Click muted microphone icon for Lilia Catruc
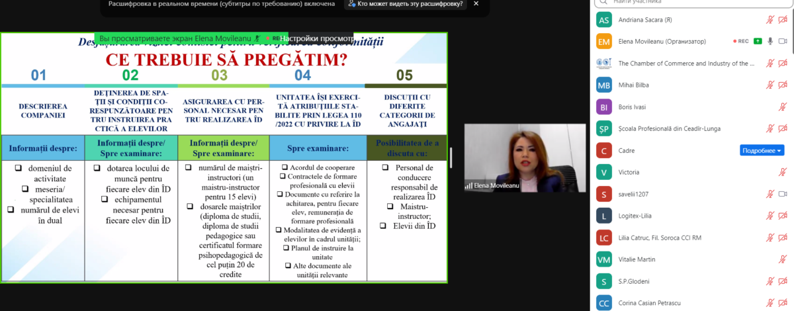This screenshot has height=311, width=794. [770, 238]
